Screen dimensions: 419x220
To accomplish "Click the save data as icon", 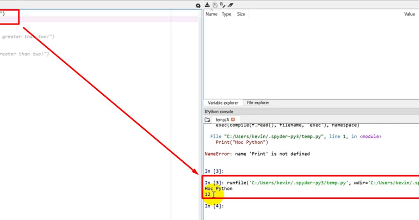I will coord(222,4).
